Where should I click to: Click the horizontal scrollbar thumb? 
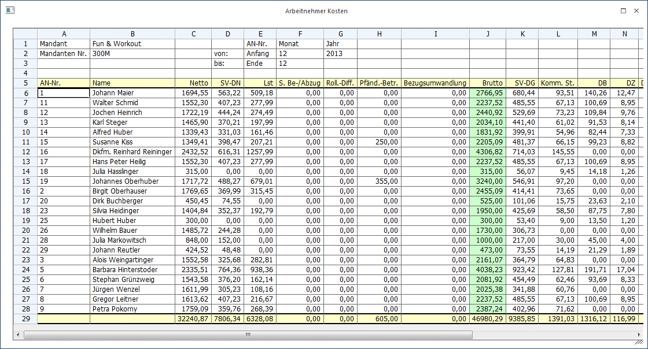[x=248, y=335]
